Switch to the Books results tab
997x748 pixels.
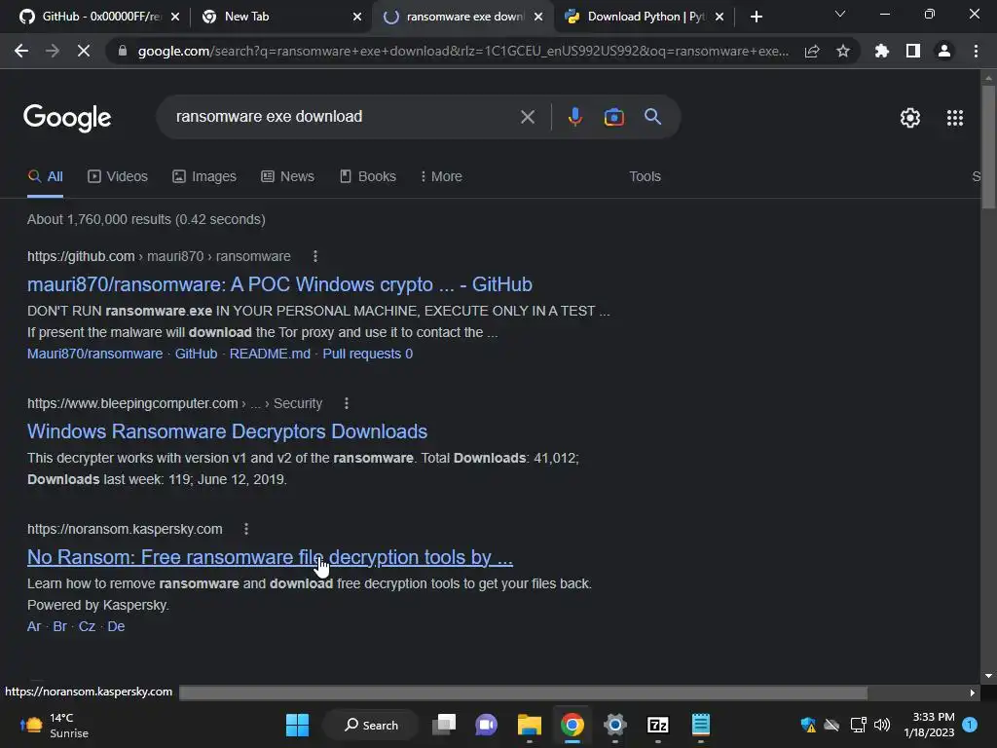[367, 177]
